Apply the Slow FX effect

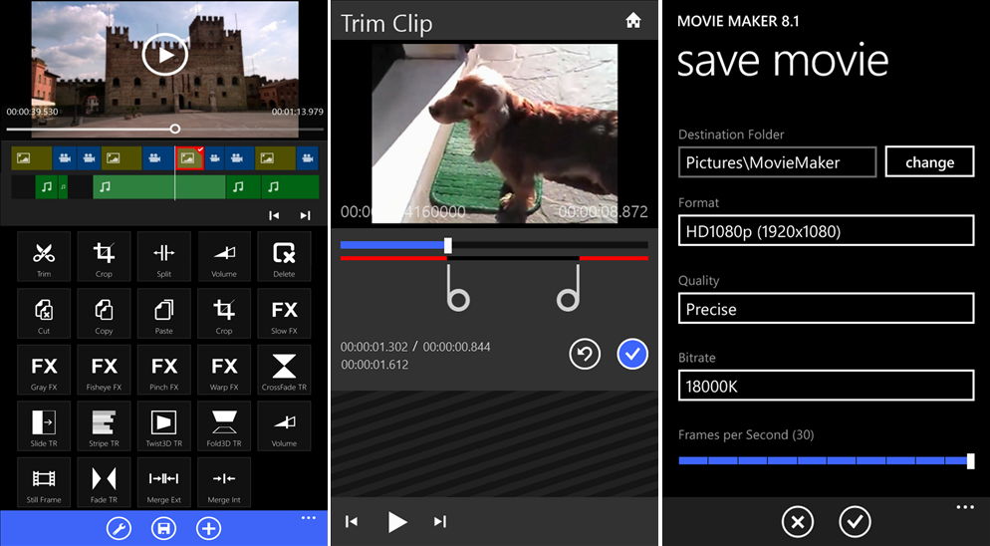click(x=284, y=313)
